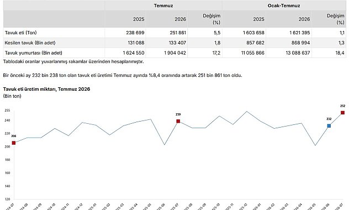The height and width of the screenshot is (210, 354).
Task: Click the "(Bin ton)" unit label
Action: click(x=12, y=96)
